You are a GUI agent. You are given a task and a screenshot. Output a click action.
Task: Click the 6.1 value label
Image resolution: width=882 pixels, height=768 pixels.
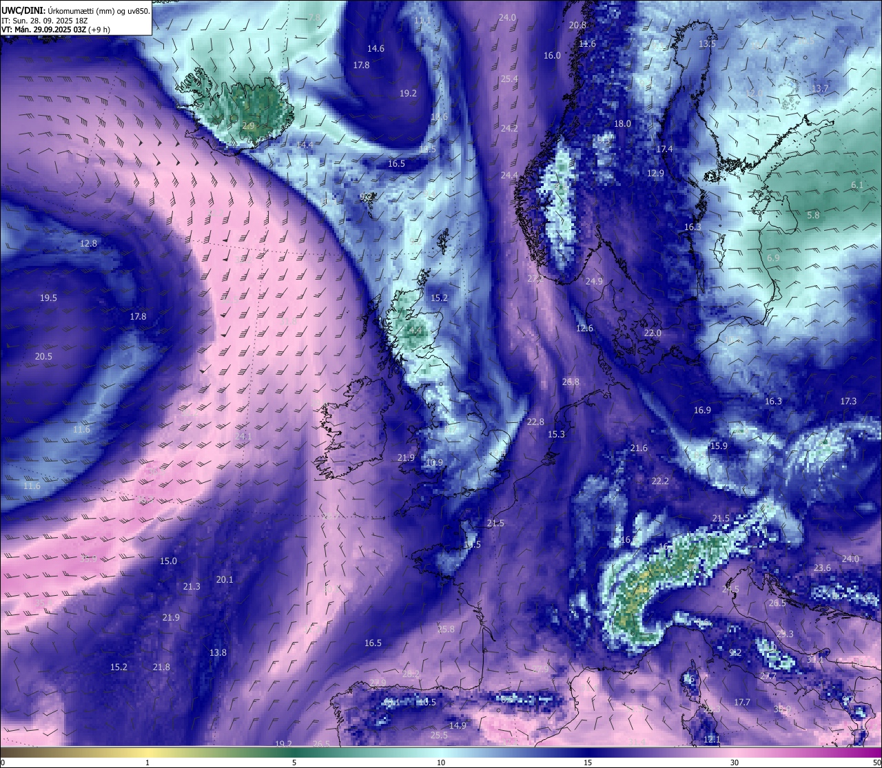point(857,185)
